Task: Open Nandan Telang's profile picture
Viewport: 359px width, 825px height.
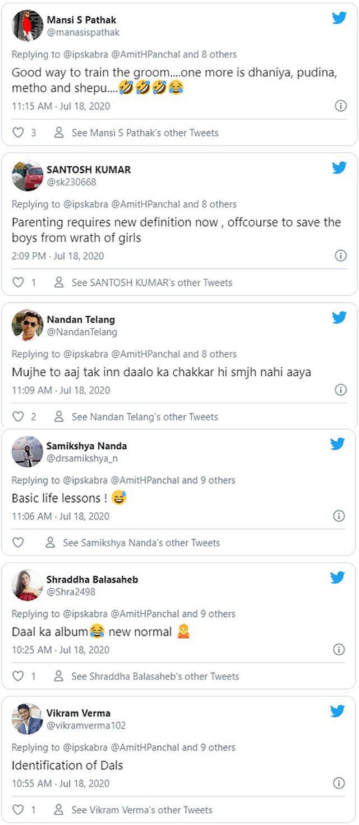Action: pyautogui.click(x=27, y=325)
